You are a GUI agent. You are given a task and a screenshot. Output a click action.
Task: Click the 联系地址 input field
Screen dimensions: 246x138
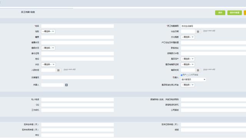pos(213,48)
